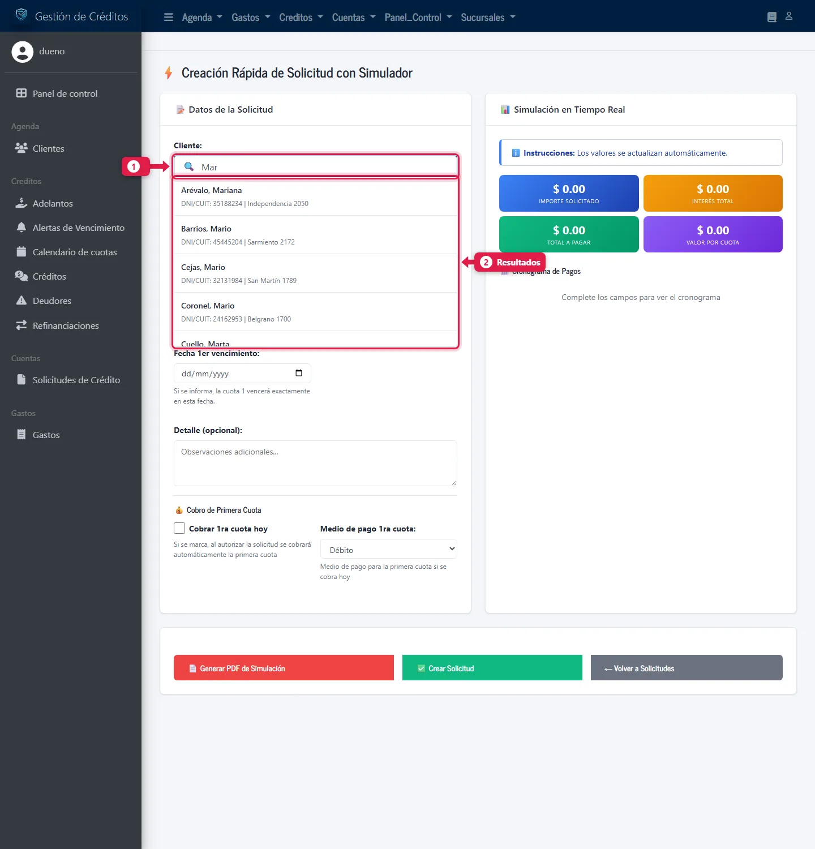This screenshot has width=815, height=849.
Task: Expand the Sucursales top menu
Action: [x=488, y=17]
